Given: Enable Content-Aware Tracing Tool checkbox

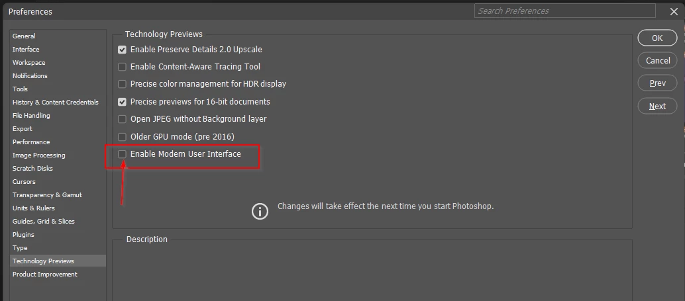Looking at the screenshot, I should 122,67.
